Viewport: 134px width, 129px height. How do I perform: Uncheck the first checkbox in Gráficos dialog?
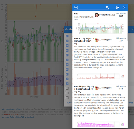click(x=67, y=36)
